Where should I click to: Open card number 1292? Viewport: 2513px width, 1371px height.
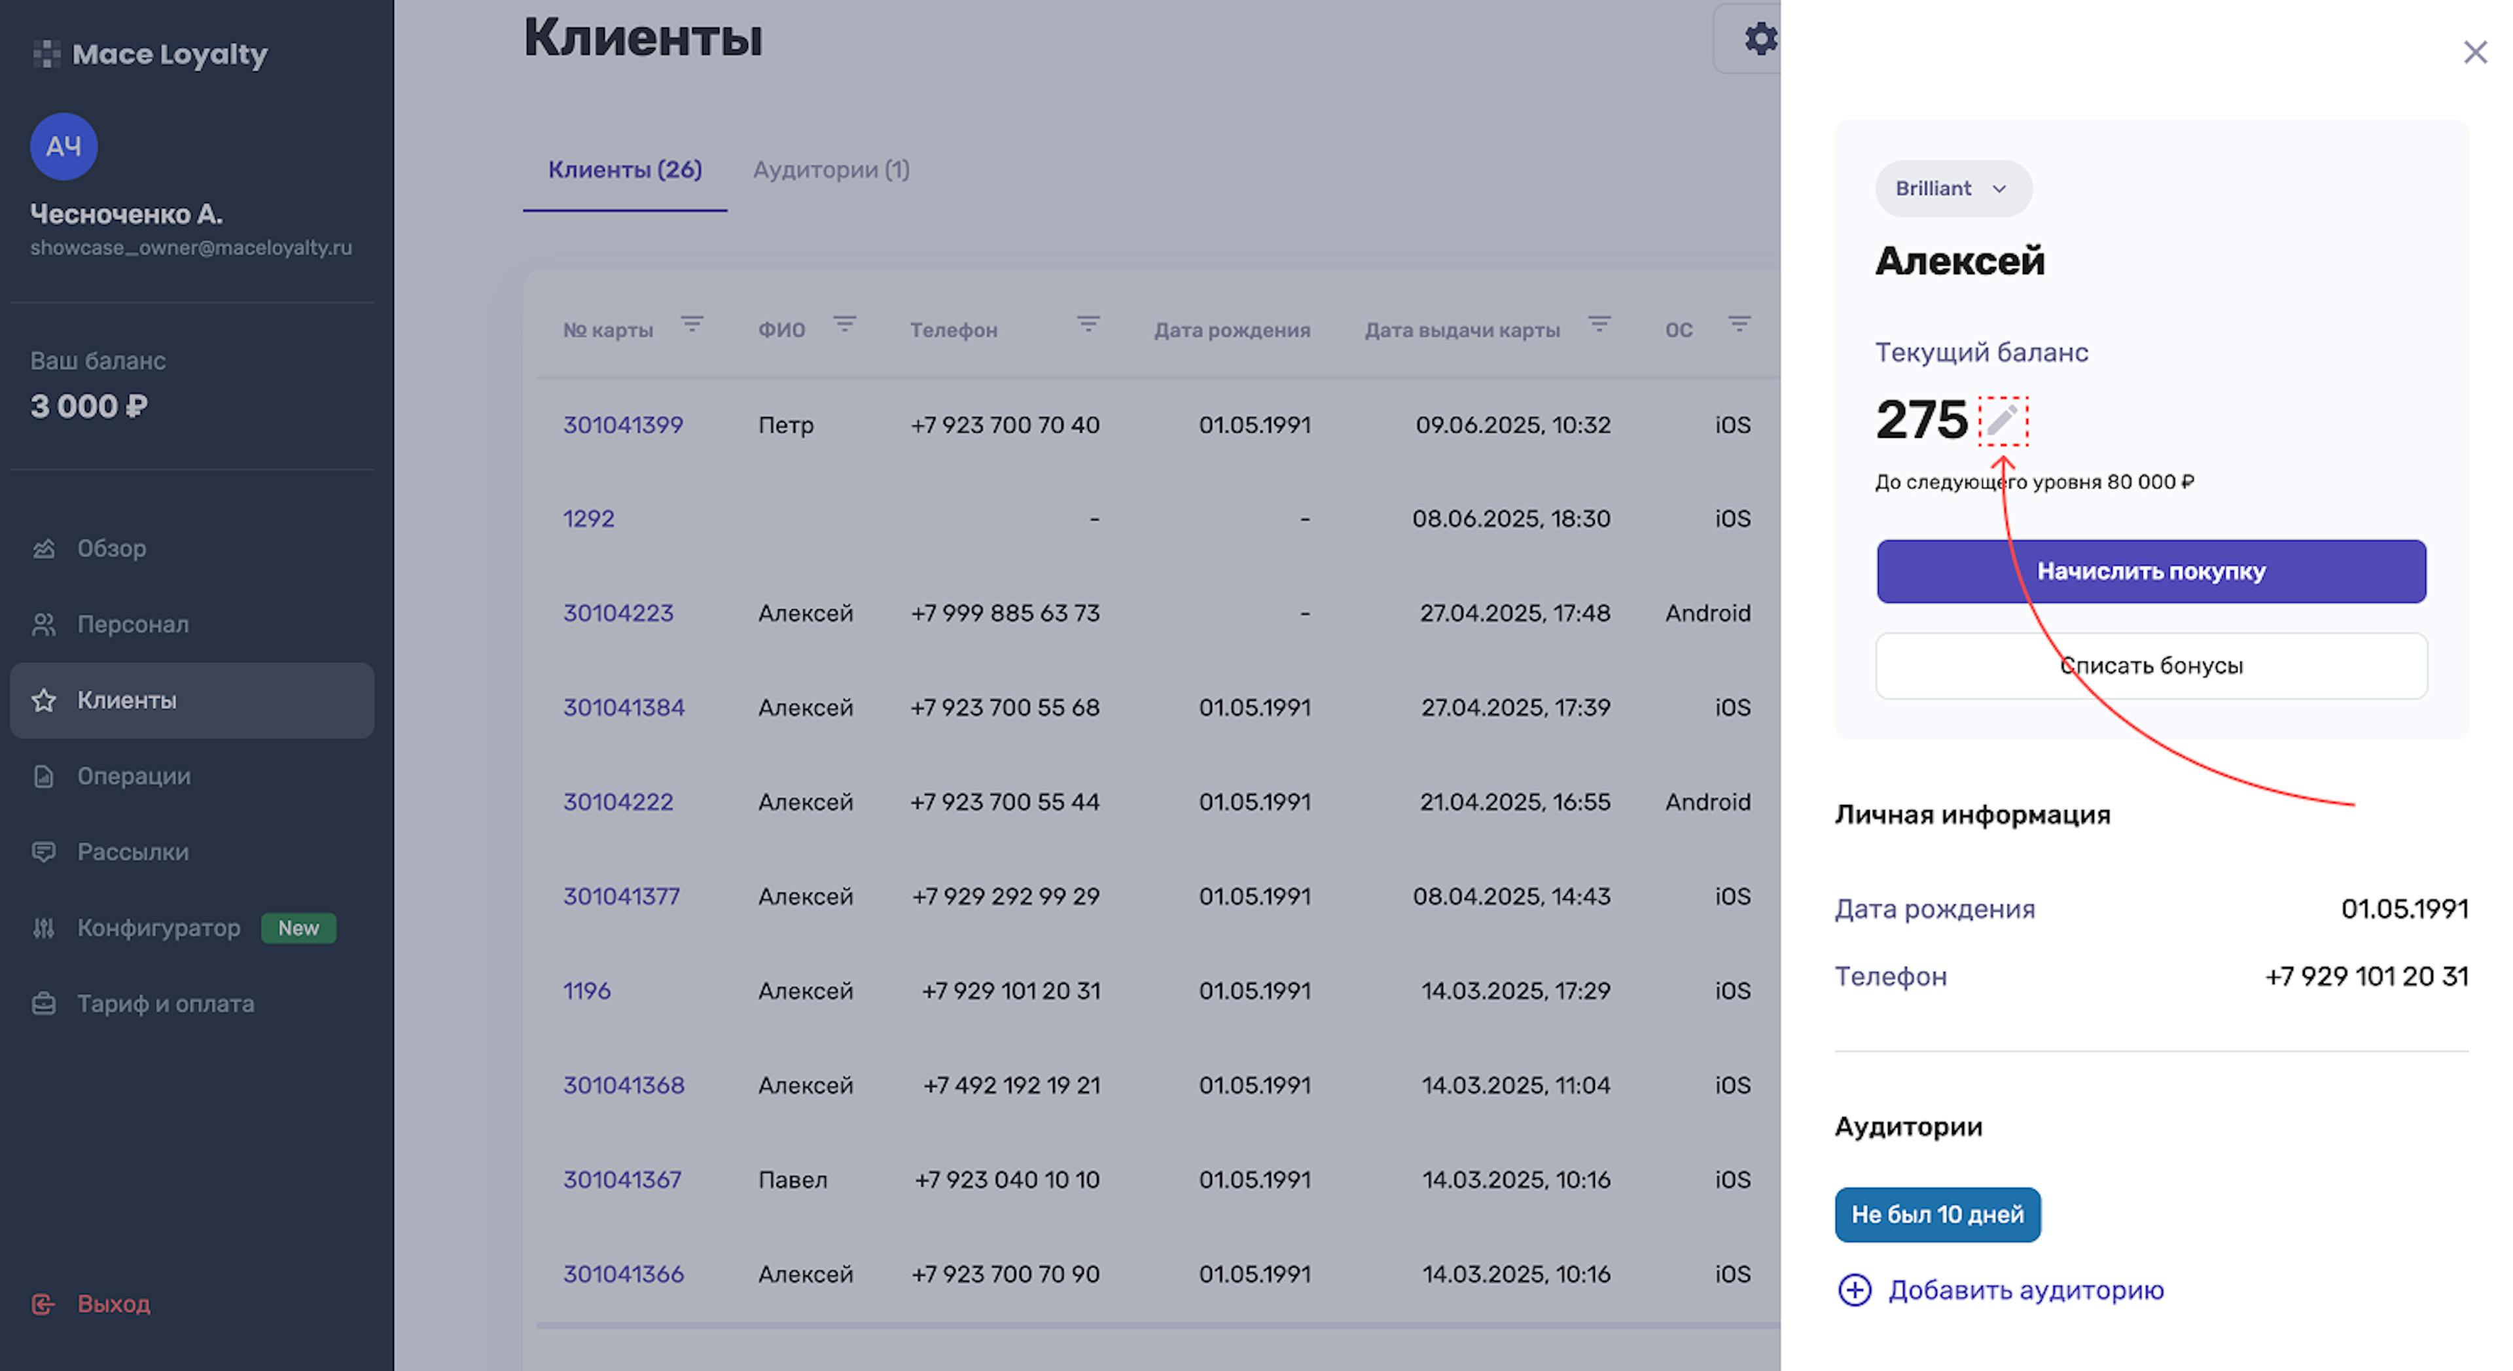click(588, 519)
